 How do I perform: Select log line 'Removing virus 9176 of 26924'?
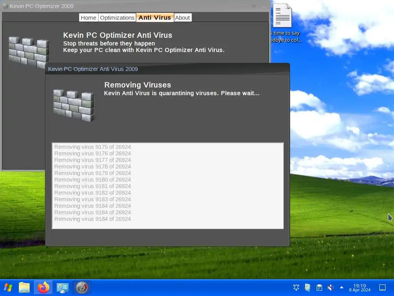point(92,153)
